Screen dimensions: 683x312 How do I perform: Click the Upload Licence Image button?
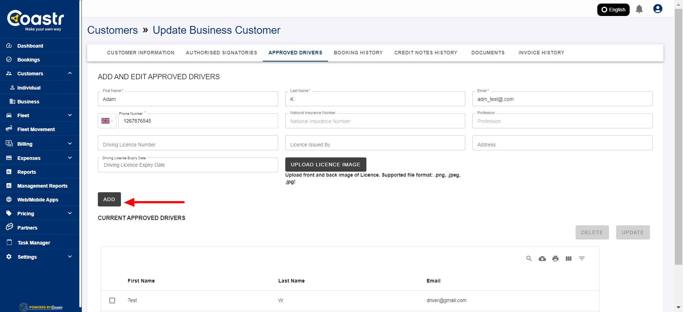(x=325, y=165)
